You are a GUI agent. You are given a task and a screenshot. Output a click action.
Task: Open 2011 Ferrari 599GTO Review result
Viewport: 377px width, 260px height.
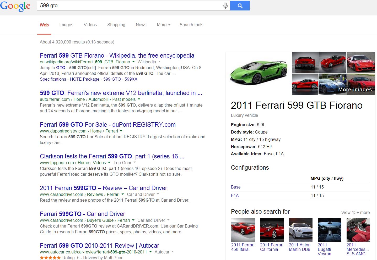[103, 188]
